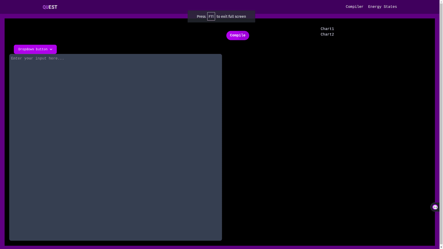Focus the 'Enter your input here...' text area
The width and height of the screenshot is (443, 249).
[115, 147]
